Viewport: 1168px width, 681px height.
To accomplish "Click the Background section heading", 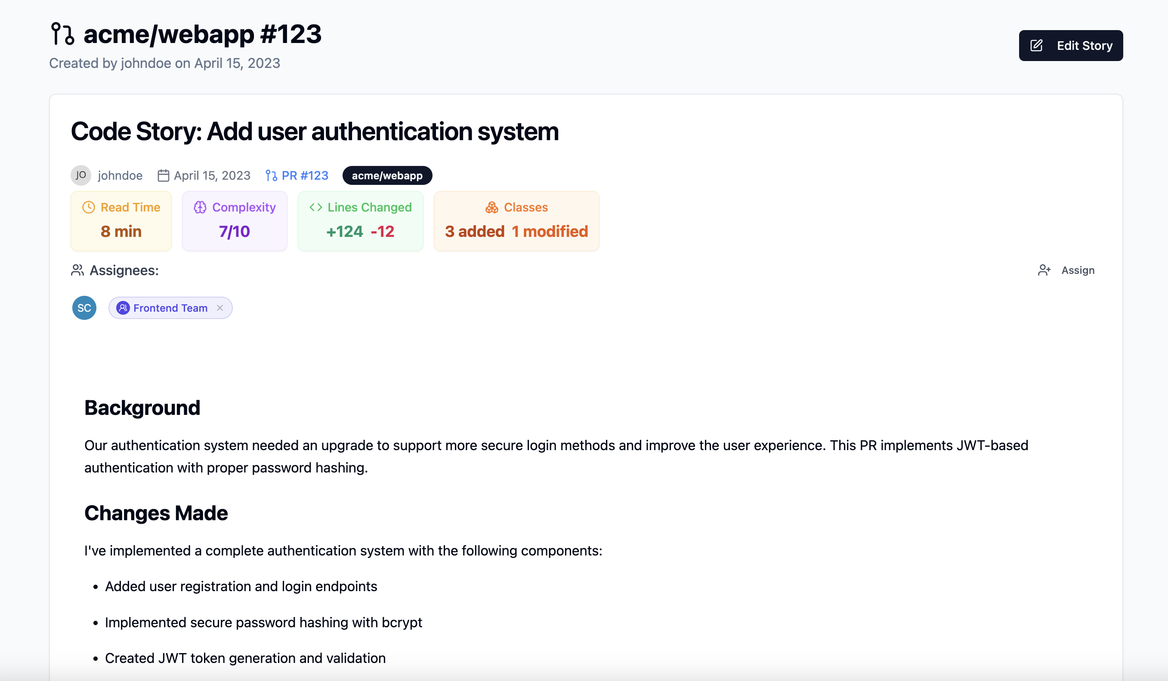I will pos(142,408).
